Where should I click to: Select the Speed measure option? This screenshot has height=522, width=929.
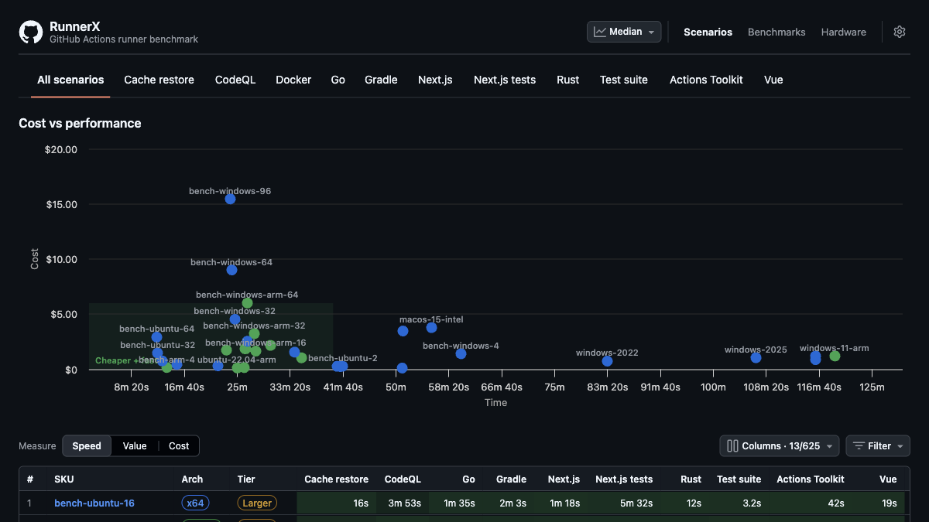87,446
